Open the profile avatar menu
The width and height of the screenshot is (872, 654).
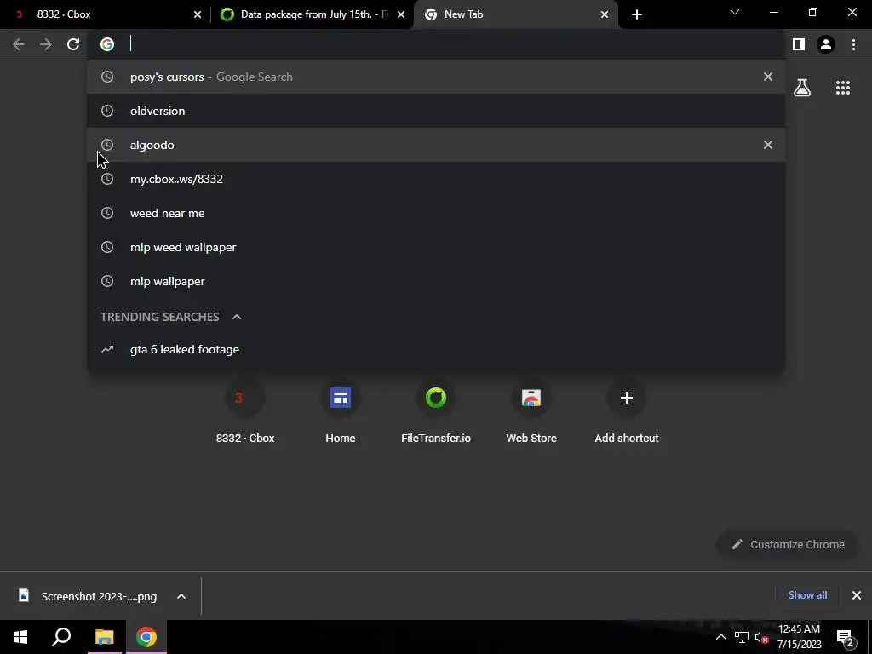click(826, 44)
